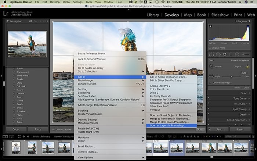Click the Crop Frame tool icon beside Aspect

point(211,67)
